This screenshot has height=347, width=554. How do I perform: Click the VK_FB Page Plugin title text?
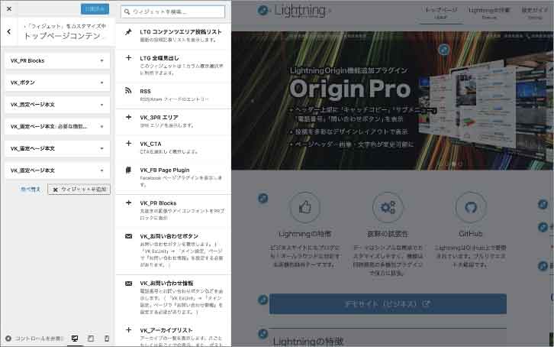(165, 170)
